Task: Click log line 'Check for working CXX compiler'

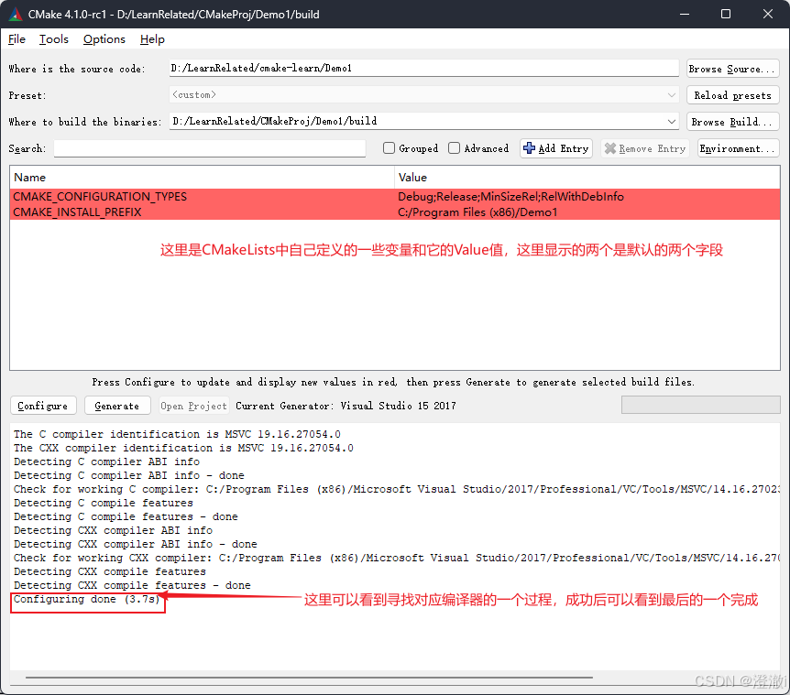Action: (397, 558)
